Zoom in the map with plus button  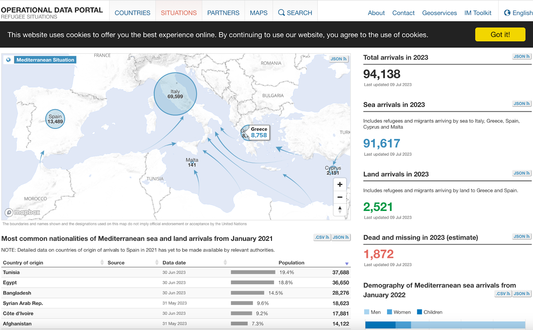coord(340,184)
